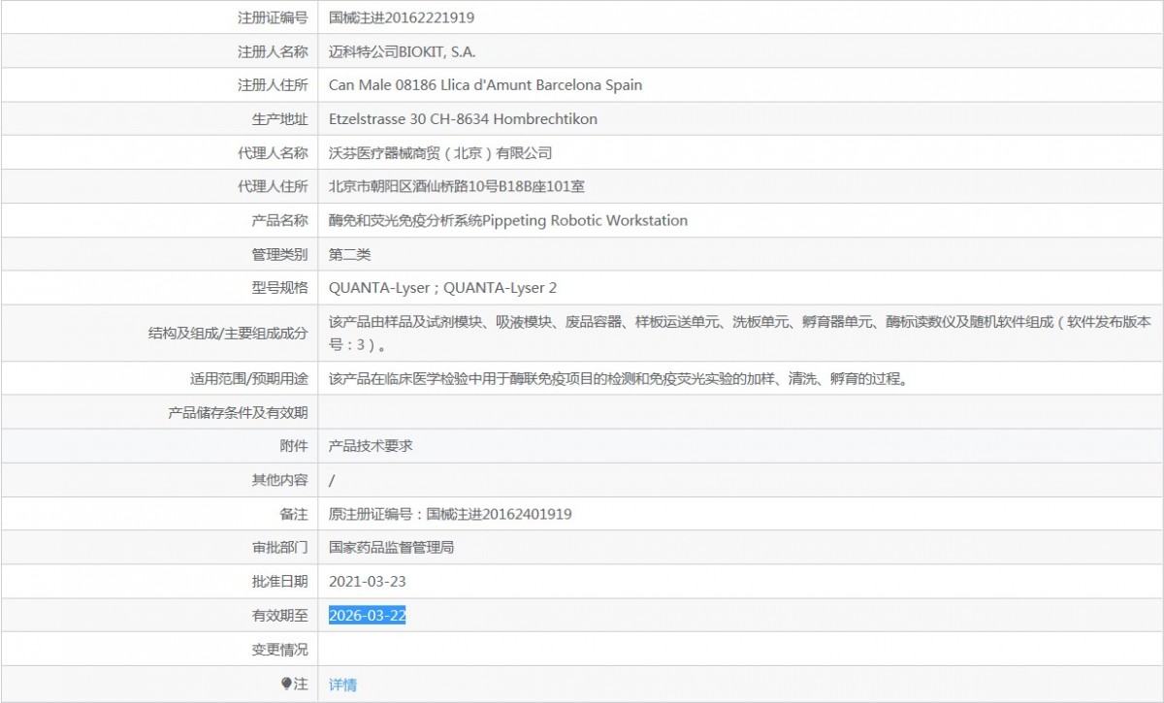Image resolution: width=1164 pixels, height=703 pixels.
Task: Click production address Etzelstrasse 30 CH-8634 Hombrechtikon
Action: (463, 119)
